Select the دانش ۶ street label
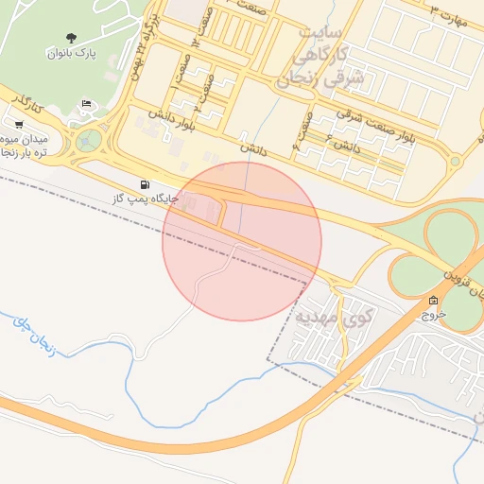 [x=343, y=144]
